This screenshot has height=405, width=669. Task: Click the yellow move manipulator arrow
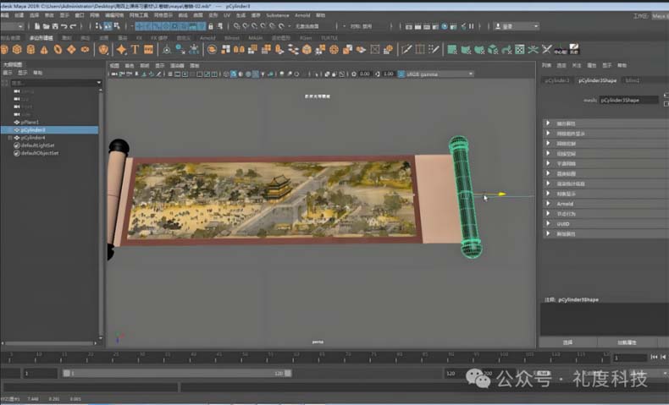[x=501, y=194]
